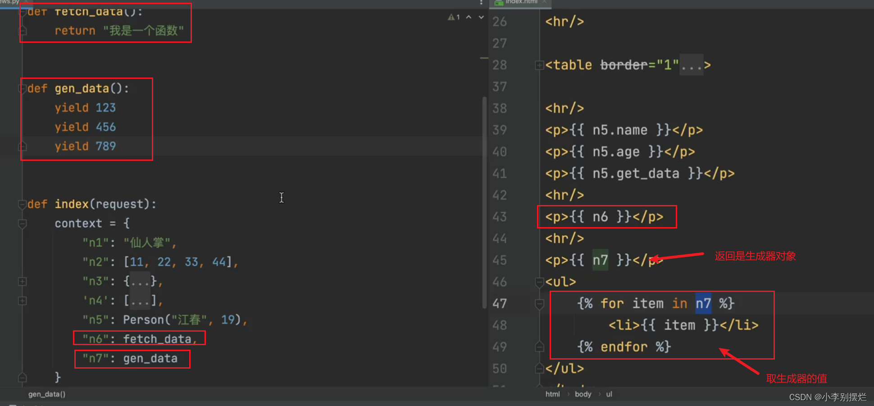Click the '<p>{{ n5.get_data }}</p>' line
Screen dimensions: 874x406
coord(640,173)
